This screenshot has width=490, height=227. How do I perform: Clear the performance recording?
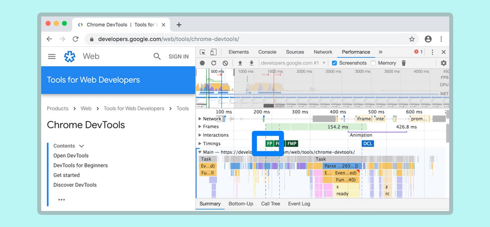(x=225, y=63)
